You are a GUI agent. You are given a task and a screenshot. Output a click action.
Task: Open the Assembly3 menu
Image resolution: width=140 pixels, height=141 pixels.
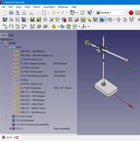click(49, 7)
